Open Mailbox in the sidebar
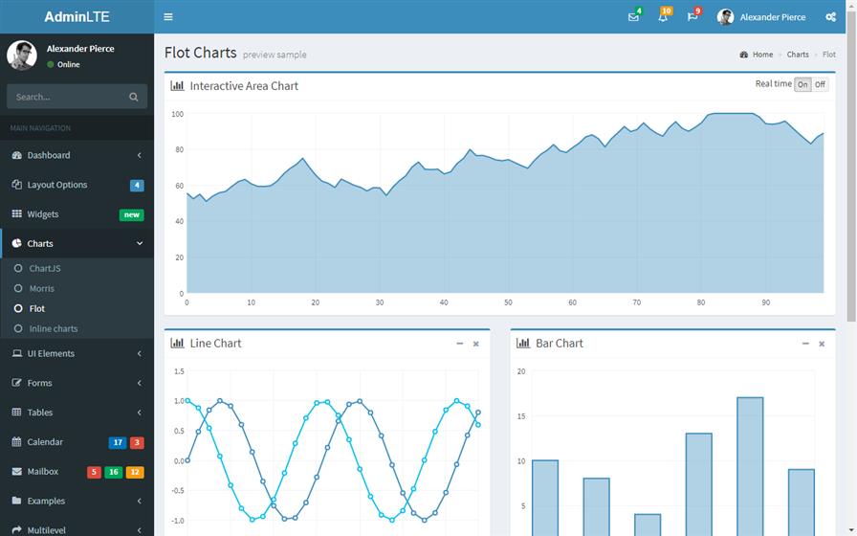Image resolution: width=857 pixels, height=536 pixels. click(43, 471)
